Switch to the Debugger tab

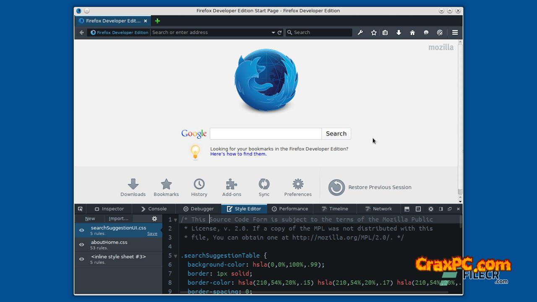(x=198, y=209)
